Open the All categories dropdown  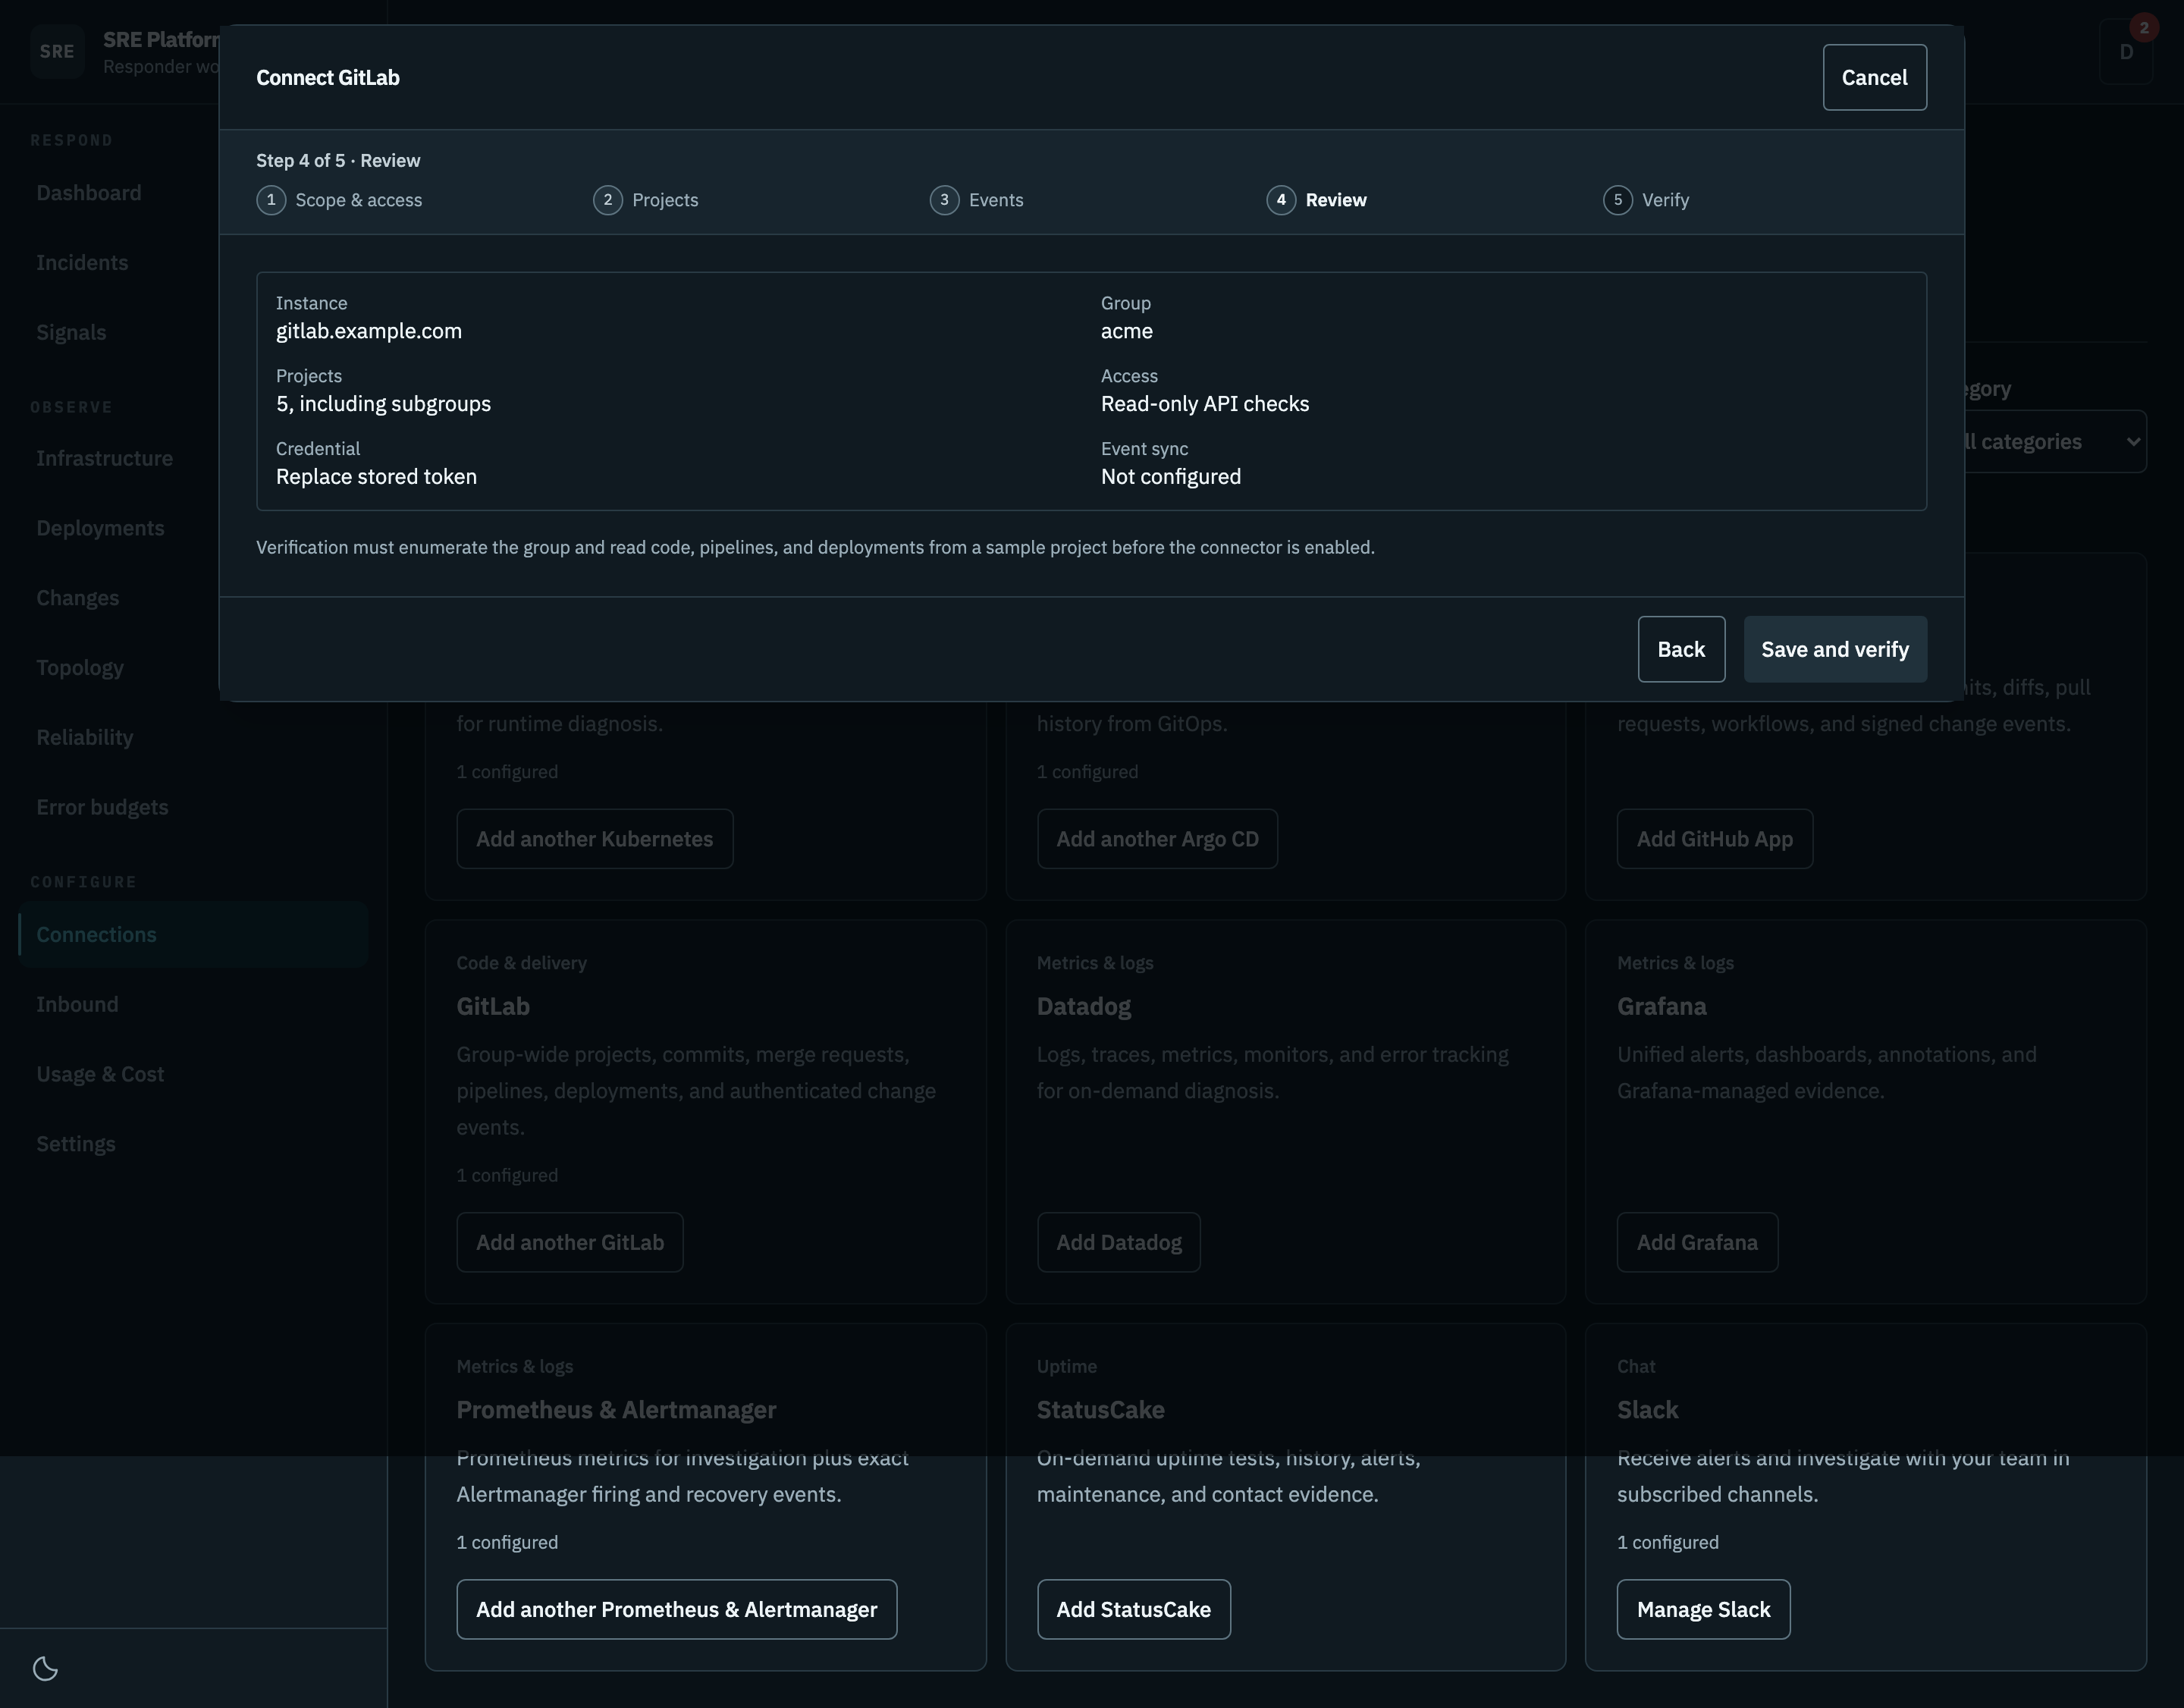tap(2055, 441)
